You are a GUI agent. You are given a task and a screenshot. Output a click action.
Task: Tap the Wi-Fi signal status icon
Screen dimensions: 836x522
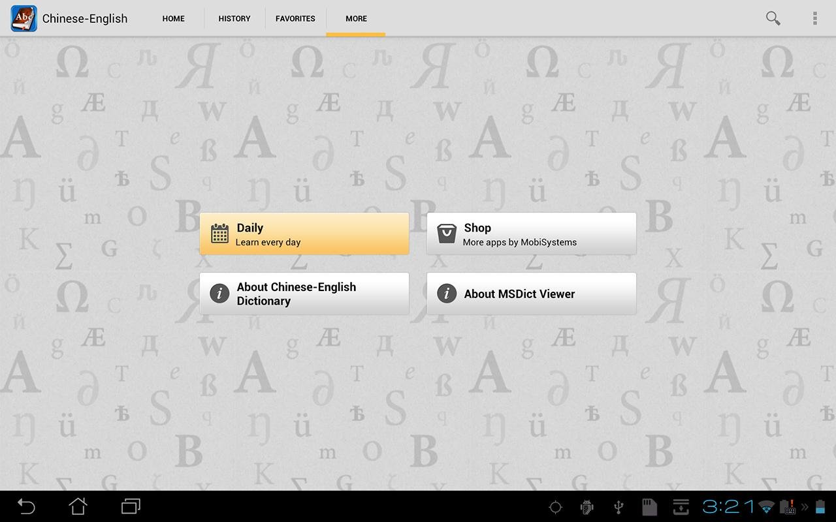[x=767, y=507]
